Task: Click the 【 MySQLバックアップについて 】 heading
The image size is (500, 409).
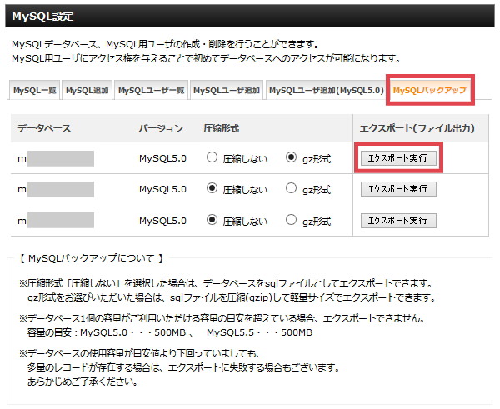Action: click(x=91, y=258)
